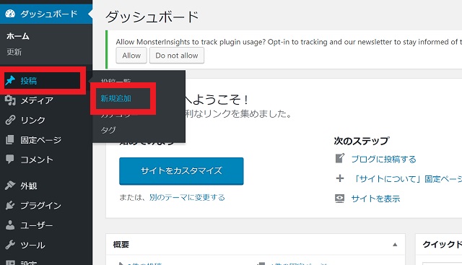
Task: Open the ダッシュボード menu item
Action: coord(46,14)
